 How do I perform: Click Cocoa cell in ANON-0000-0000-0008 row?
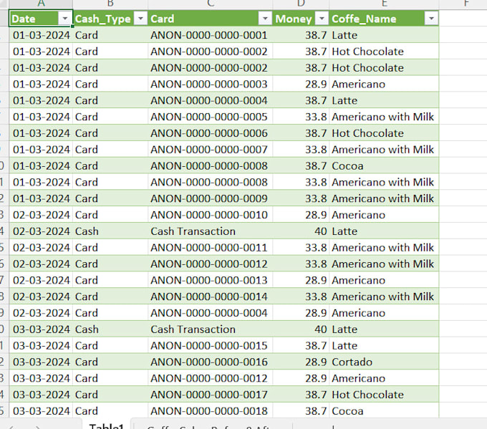(x=384, y=166)
